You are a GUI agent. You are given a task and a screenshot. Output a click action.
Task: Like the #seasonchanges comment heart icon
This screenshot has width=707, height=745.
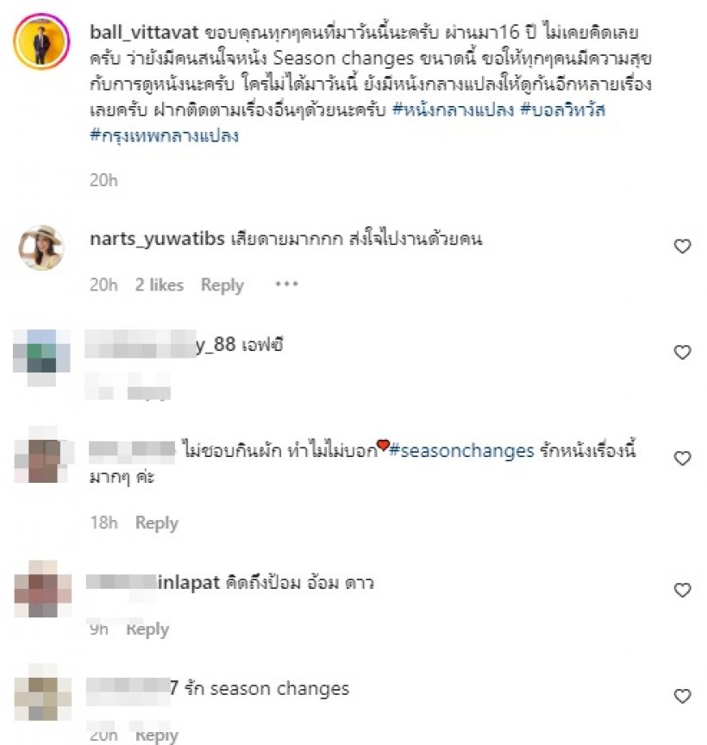click(x=682, y=458)
